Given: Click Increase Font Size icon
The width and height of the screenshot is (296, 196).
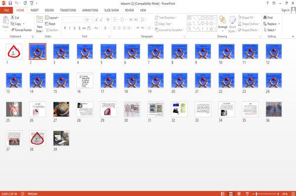Looking at the screenshot, I should (x=97, y=20).
